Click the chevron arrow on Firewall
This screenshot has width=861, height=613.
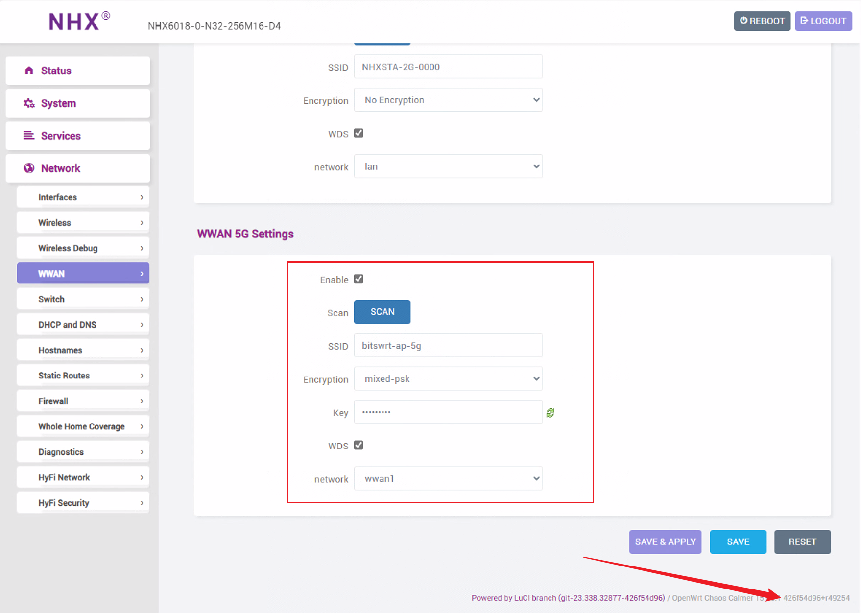pyautogui.click(x=142, y=401)
